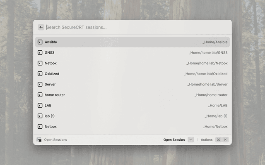Click the back arrow button

pos(41,27)
